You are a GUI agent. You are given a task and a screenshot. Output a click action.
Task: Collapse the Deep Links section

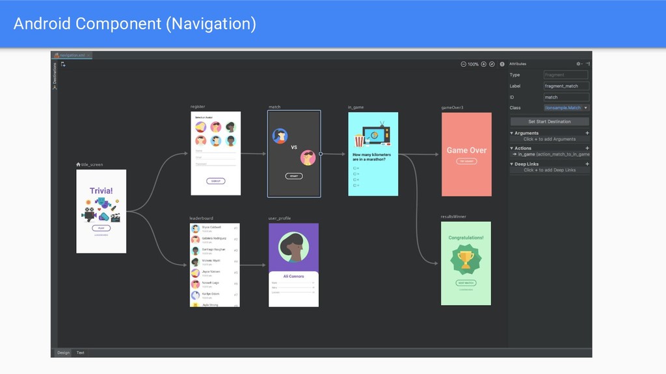click(511, 164)
